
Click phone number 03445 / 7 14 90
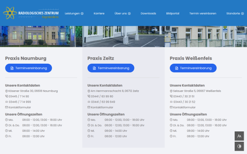pyautogui.click(x=19, y=97)
